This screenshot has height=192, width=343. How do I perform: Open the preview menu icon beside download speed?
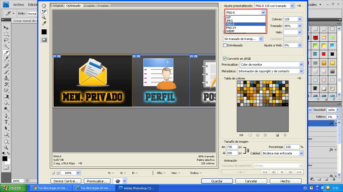point(80,163)
